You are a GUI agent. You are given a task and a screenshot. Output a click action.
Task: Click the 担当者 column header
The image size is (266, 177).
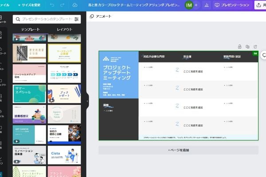(x=187, y=57)
